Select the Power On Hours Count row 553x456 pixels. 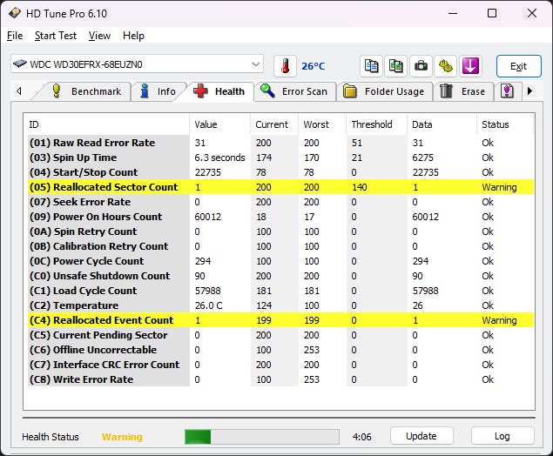tap(280, 217)
